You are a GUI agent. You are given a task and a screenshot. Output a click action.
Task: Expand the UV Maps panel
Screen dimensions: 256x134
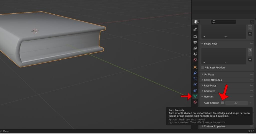pos(209,74)
